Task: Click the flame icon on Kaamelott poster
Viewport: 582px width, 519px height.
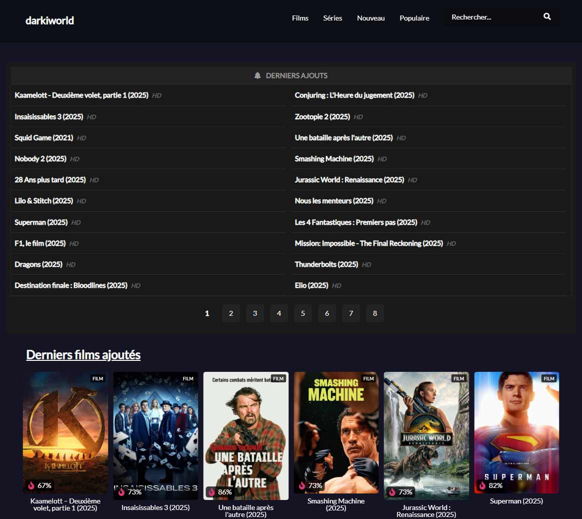Action: (31, 485)
